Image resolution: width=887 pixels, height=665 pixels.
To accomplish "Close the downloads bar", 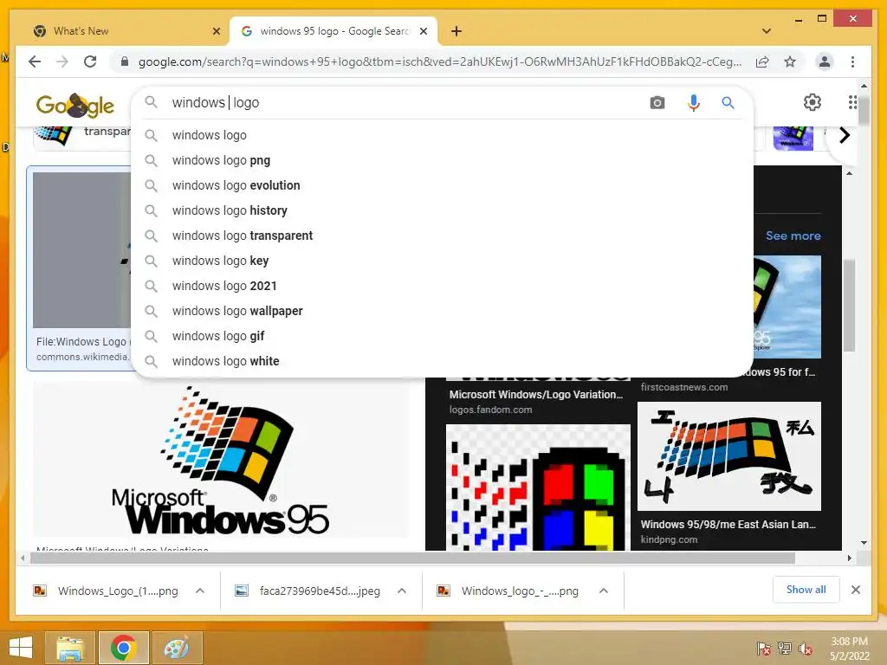I will tap(855, 590).
